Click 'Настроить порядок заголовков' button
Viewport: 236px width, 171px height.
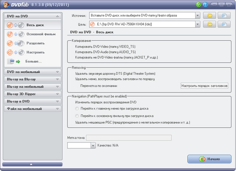[x=204, y=86]
